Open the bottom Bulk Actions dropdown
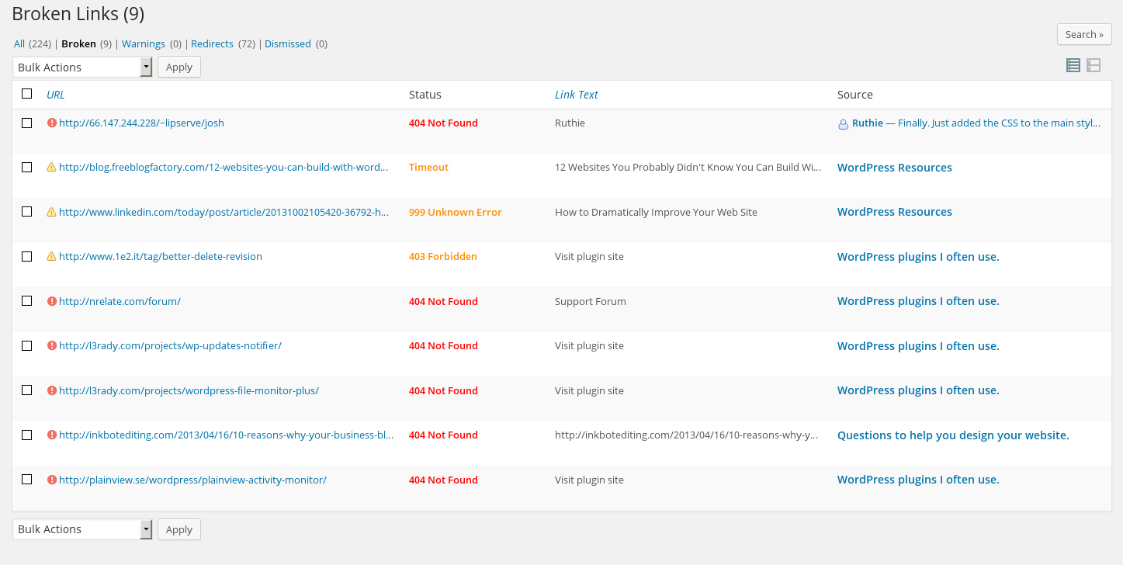 [83, 529]
